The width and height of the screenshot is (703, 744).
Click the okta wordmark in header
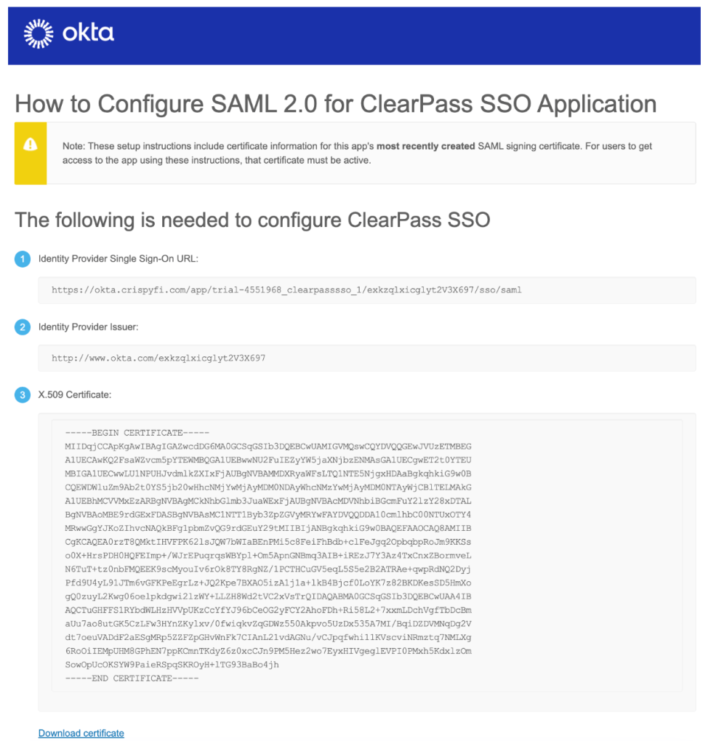click(88, 33)
